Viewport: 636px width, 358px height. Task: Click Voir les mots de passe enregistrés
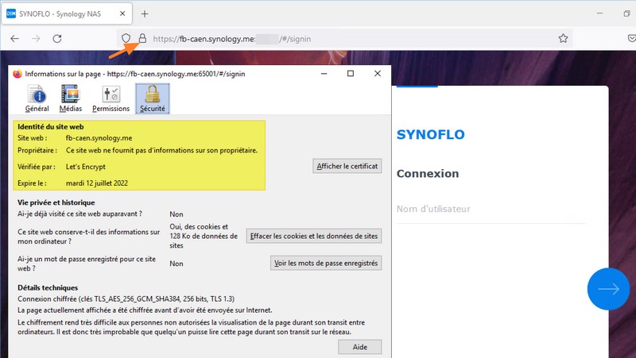point(326,264)
